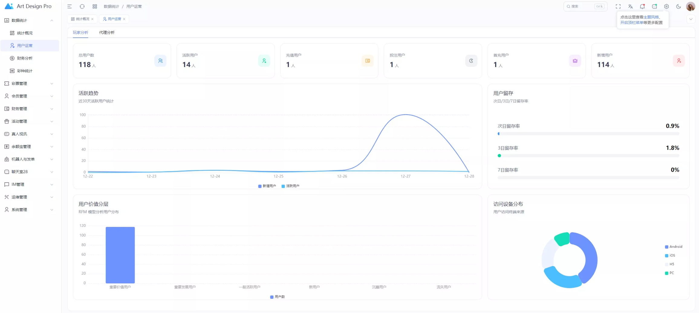Click the refresh page icon
The height and width of the screenshot is (313, 699).
tap(82, 6)
